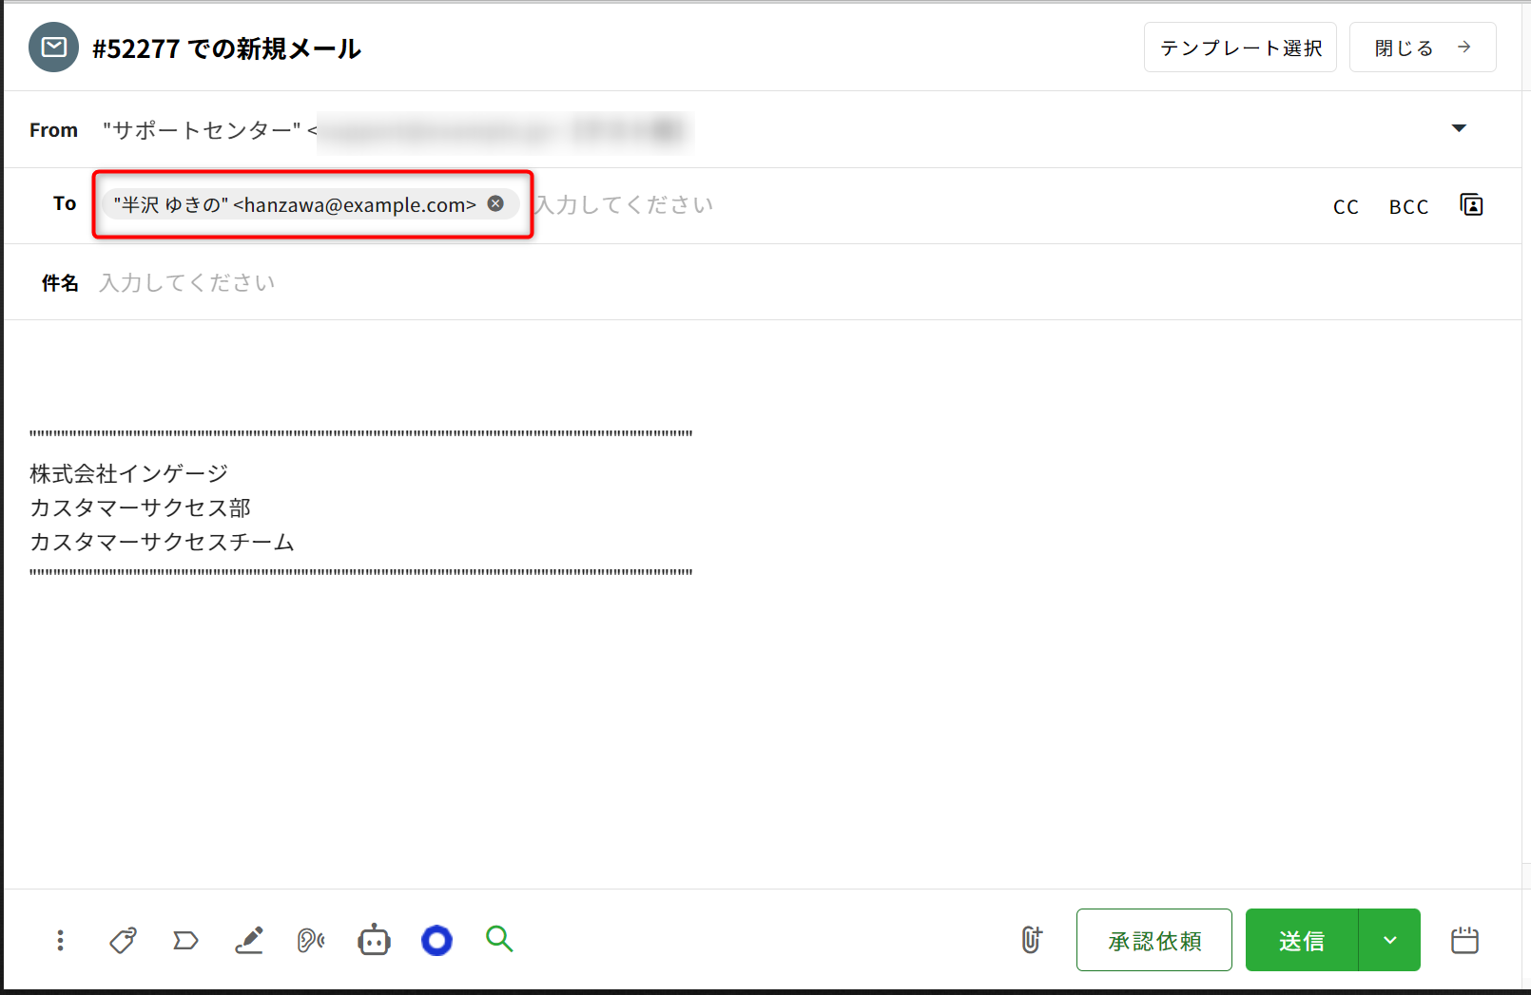Image resolution: width=1531 pixels, height=995 pixels.
Task: Open the robot assistant icon
Action: (374, 940)
